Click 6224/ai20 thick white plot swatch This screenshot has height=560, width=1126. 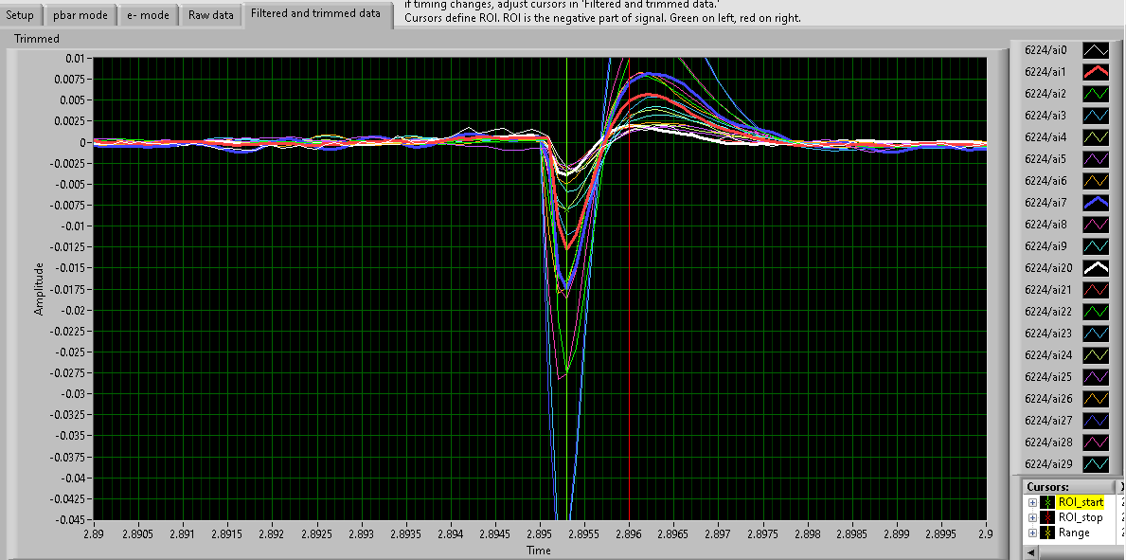click(1096, 267)
